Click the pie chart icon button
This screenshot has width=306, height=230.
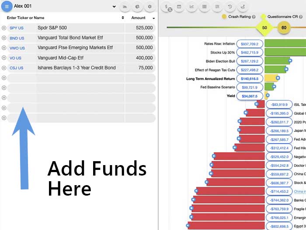click(137, 7)
